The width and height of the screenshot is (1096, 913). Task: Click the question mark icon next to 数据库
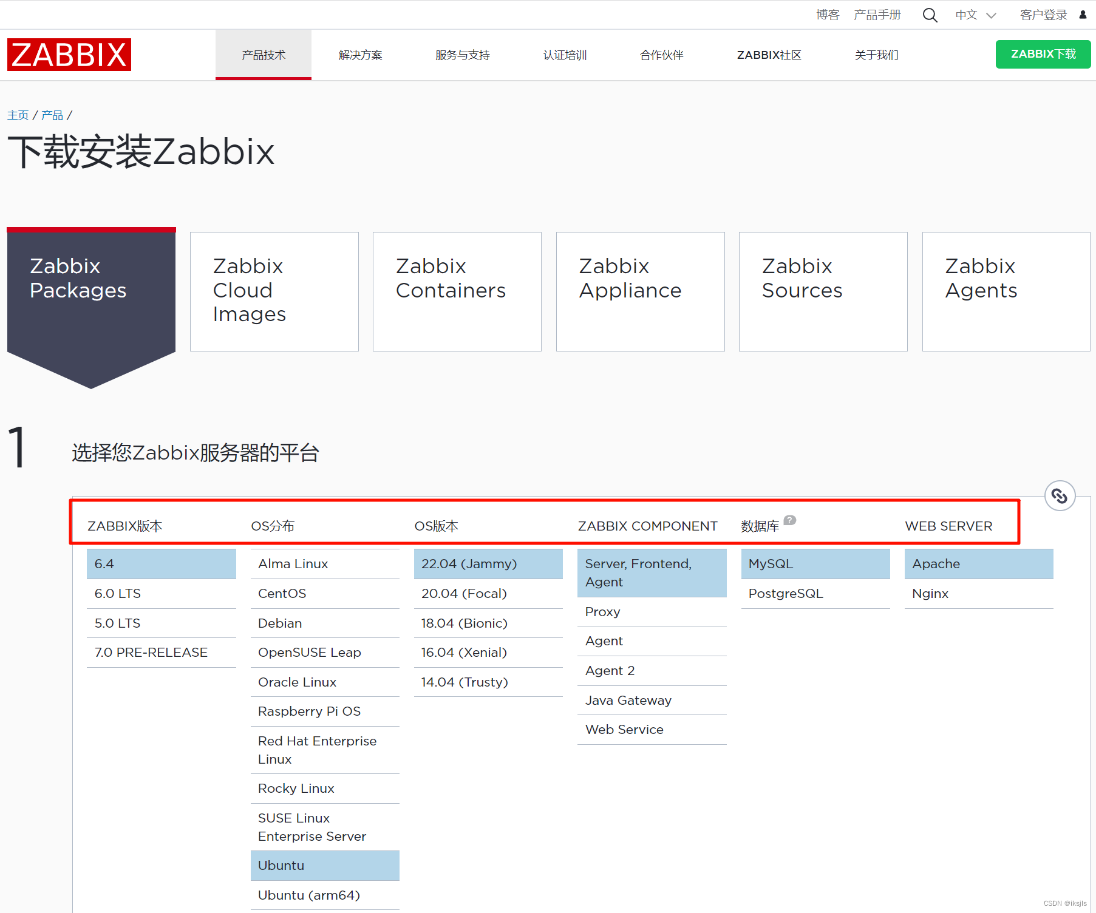pyautogui.click(x=789, y=520)
